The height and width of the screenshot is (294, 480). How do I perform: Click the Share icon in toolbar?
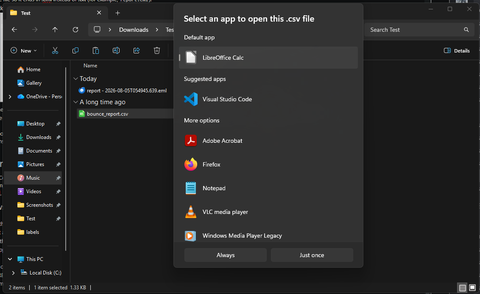[x=137, y=50]
